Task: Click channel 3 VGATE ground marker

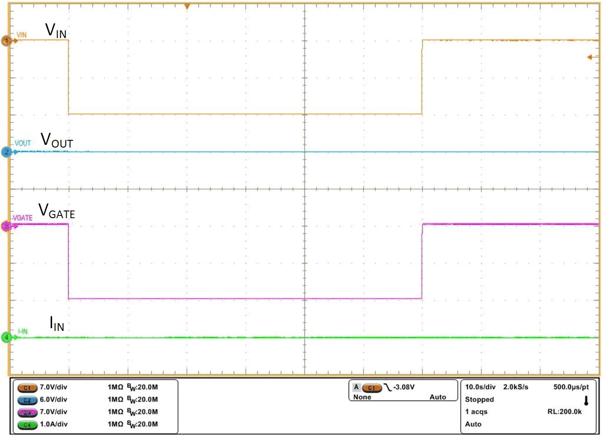Action: (x=6, y=226)
